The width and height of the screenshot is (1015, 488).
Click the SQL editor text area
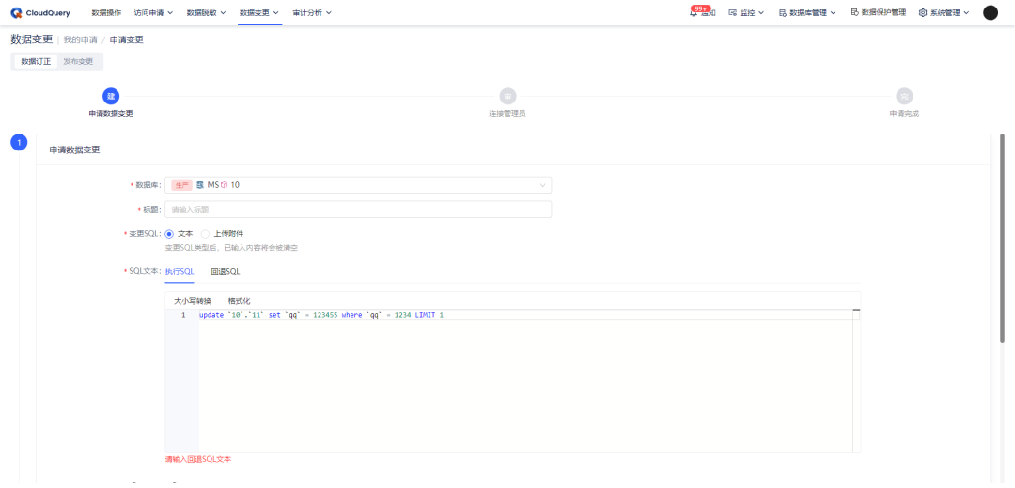(x=524, y=381)
